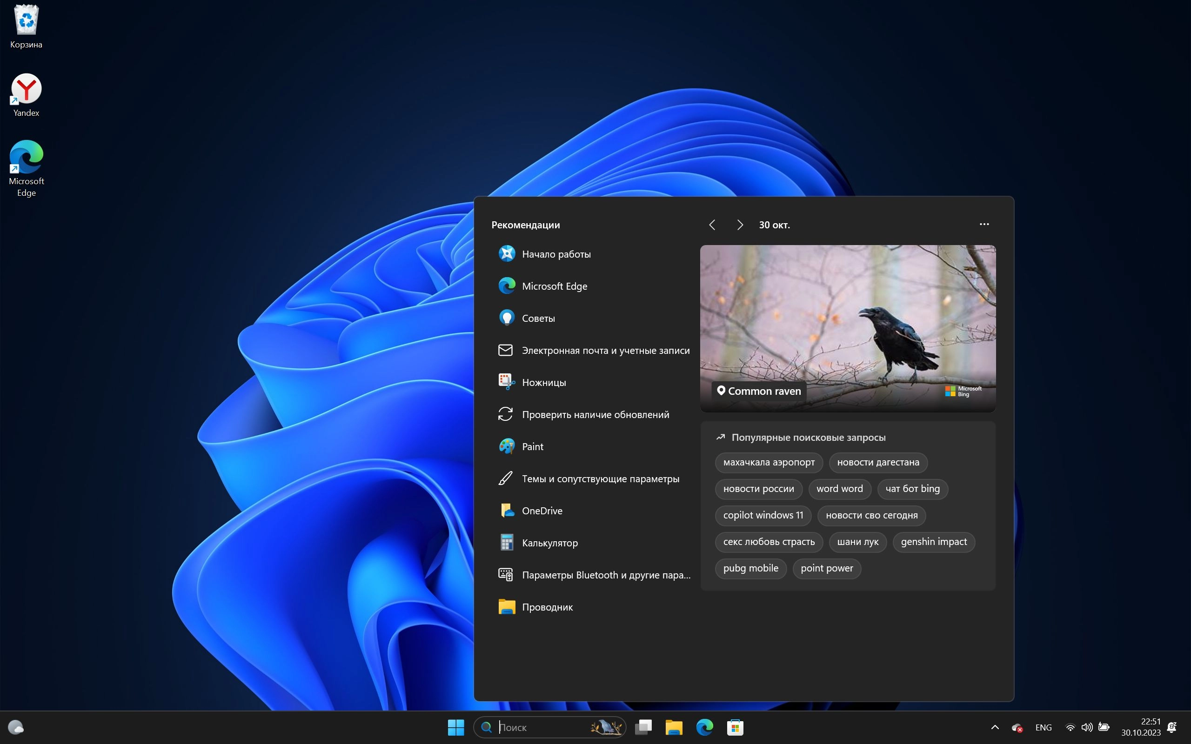
Task: Open Калькулятор from recommendations list
Action: (549, 543)
